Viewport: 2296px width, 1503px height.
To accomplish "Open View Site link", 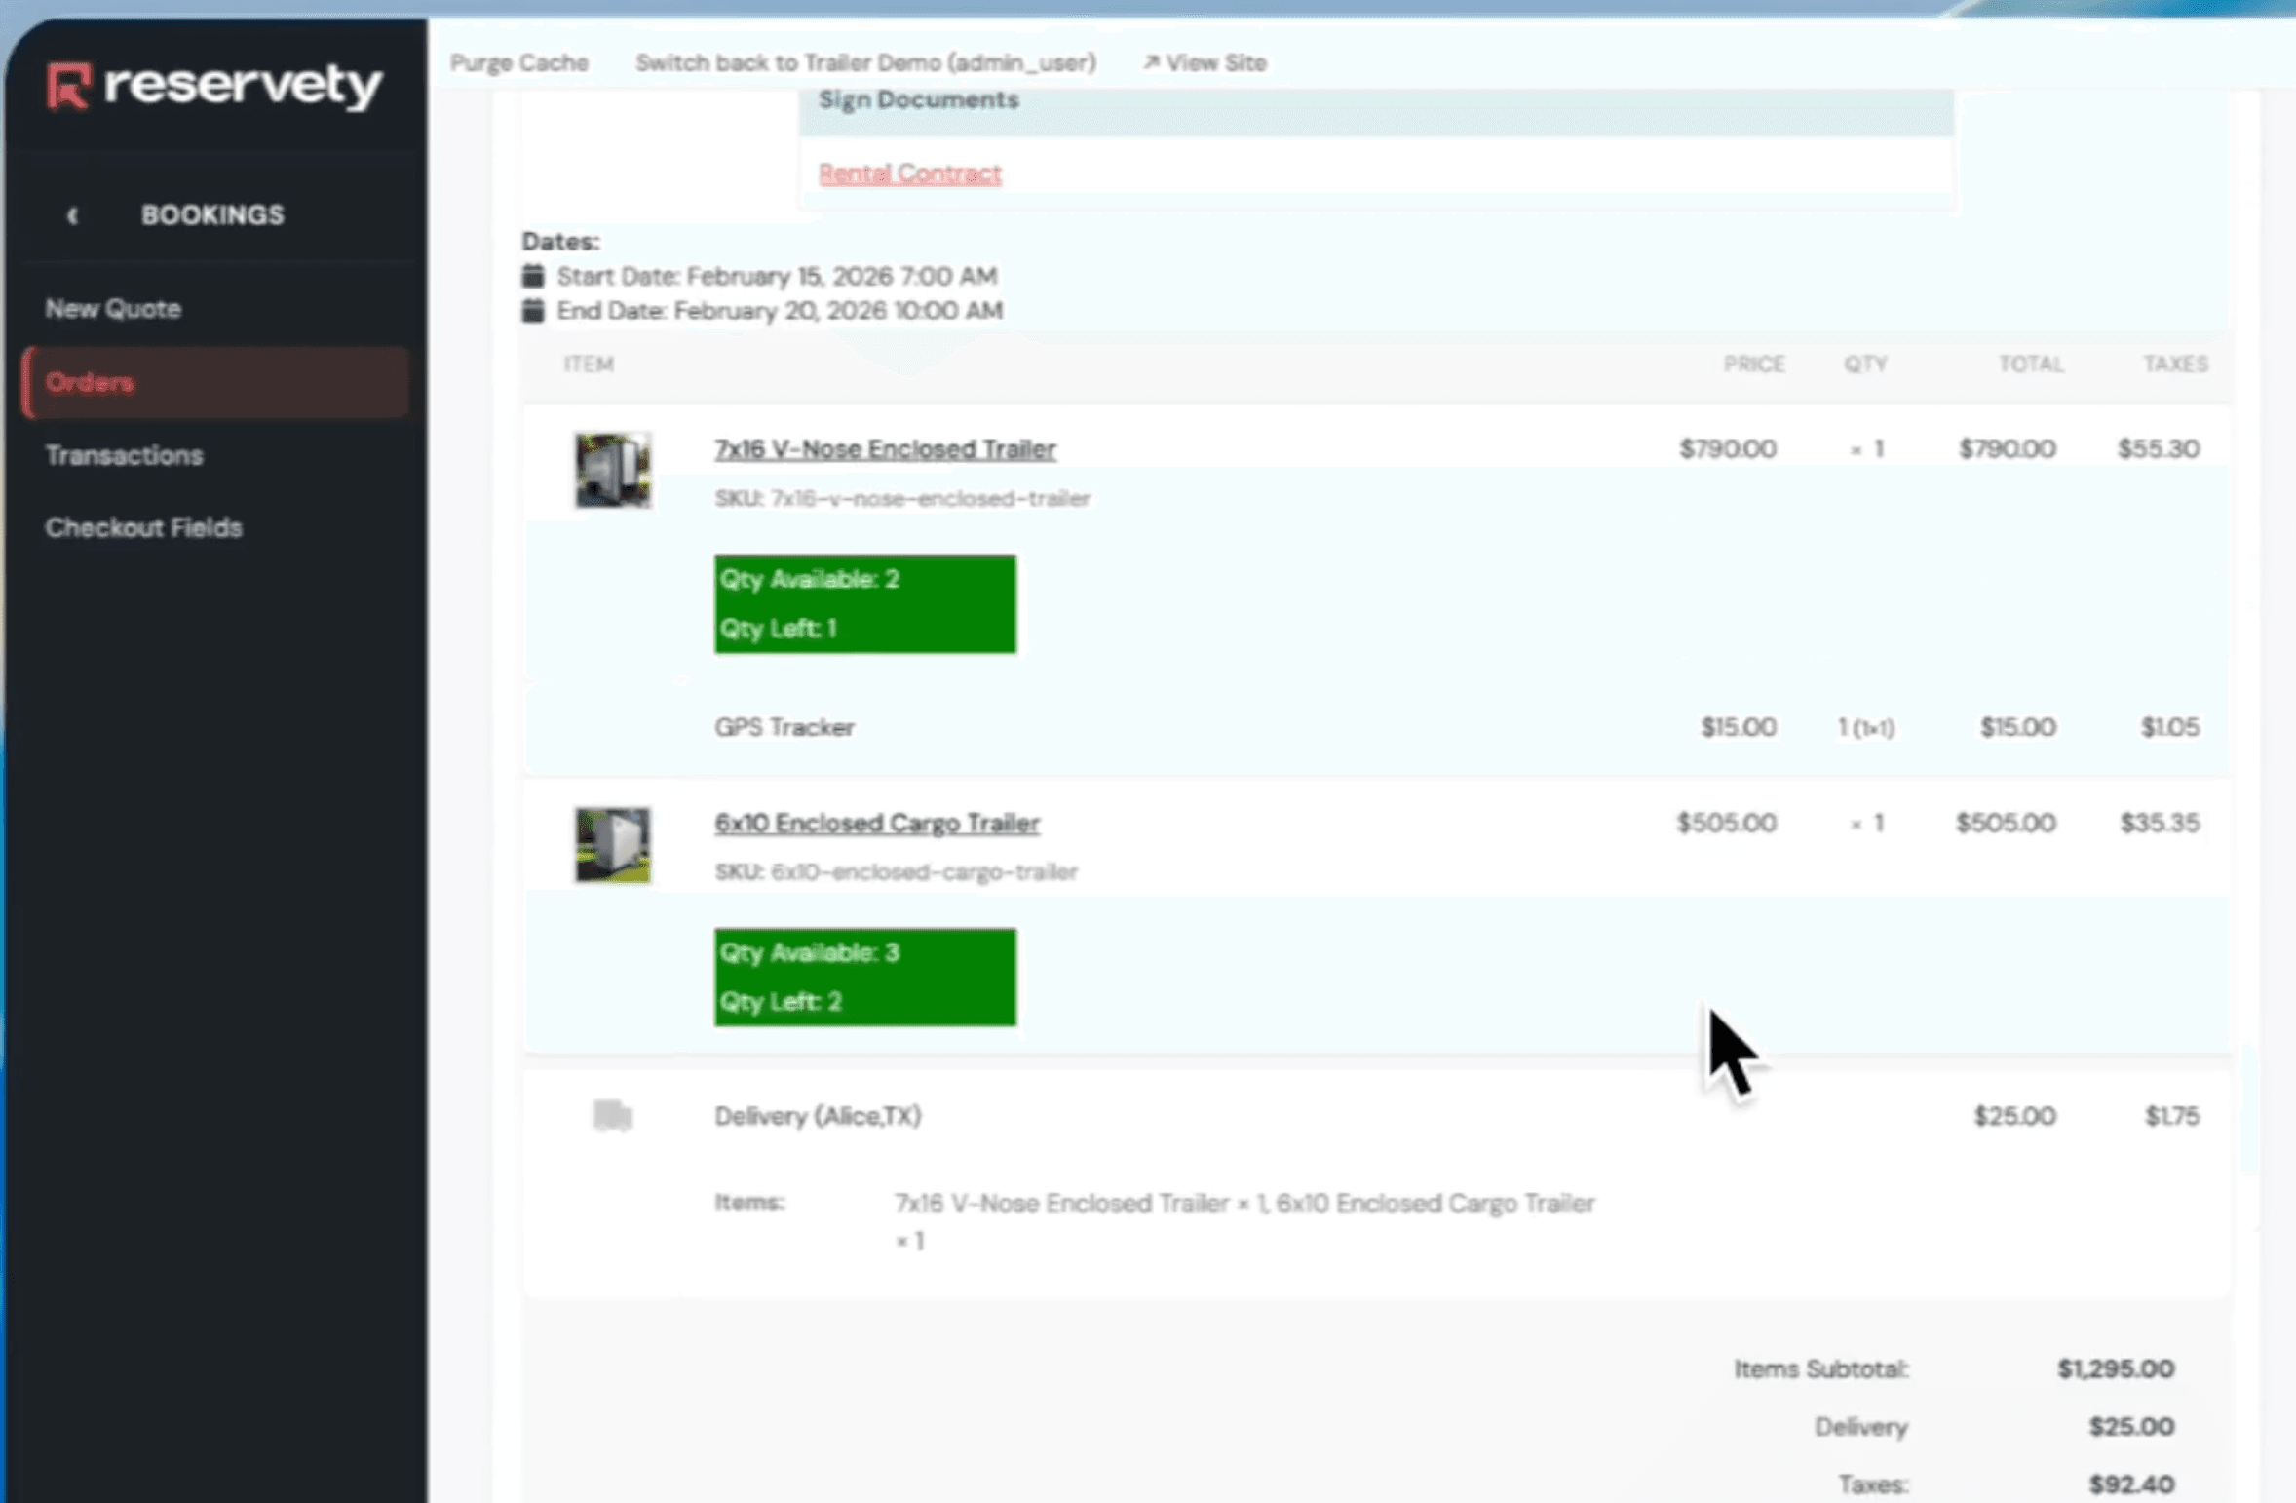I will click(x=1205, y=63).
